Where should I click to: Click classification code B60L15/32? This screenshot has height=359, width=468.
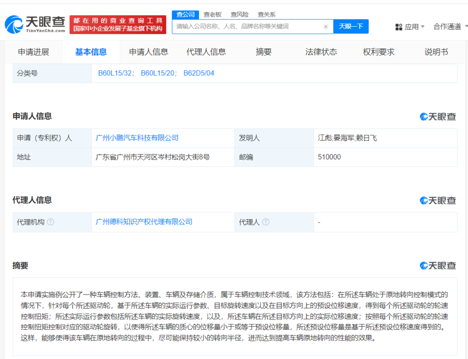tap(115, 74)
